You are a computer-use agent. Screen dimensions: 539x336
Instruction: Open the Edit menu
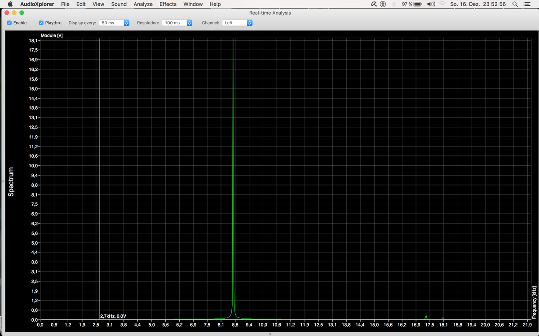(81, 4)
